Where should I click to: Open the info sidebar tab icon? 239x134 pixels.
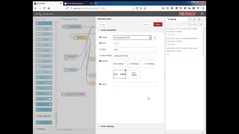tap(190, 19)
